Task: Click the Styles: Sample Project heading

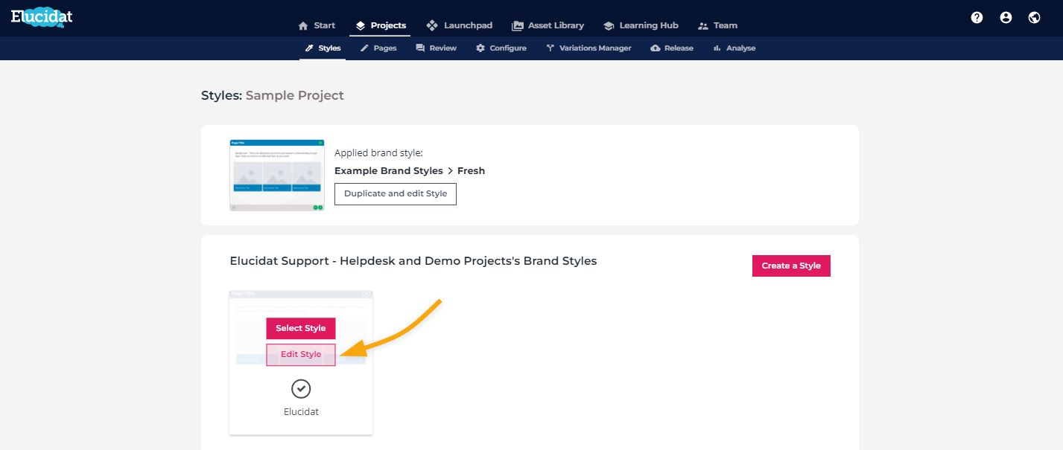Action: 273,96
